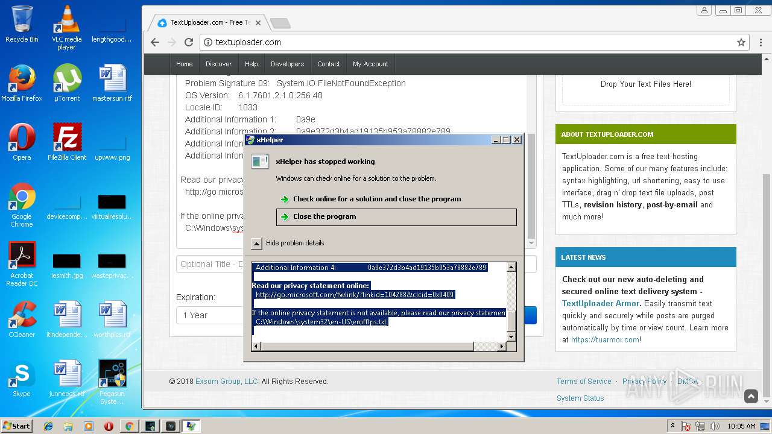Select Google Chrome desktop shortcut
This screenshot has width=772, height=434.
(x=22, y=205)
